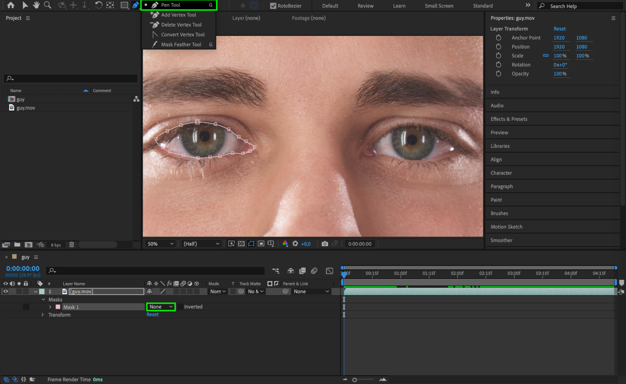Click Mask 1 pink color swatch
626x384 pixels.
pyautogui.click(x=58, y=307)
